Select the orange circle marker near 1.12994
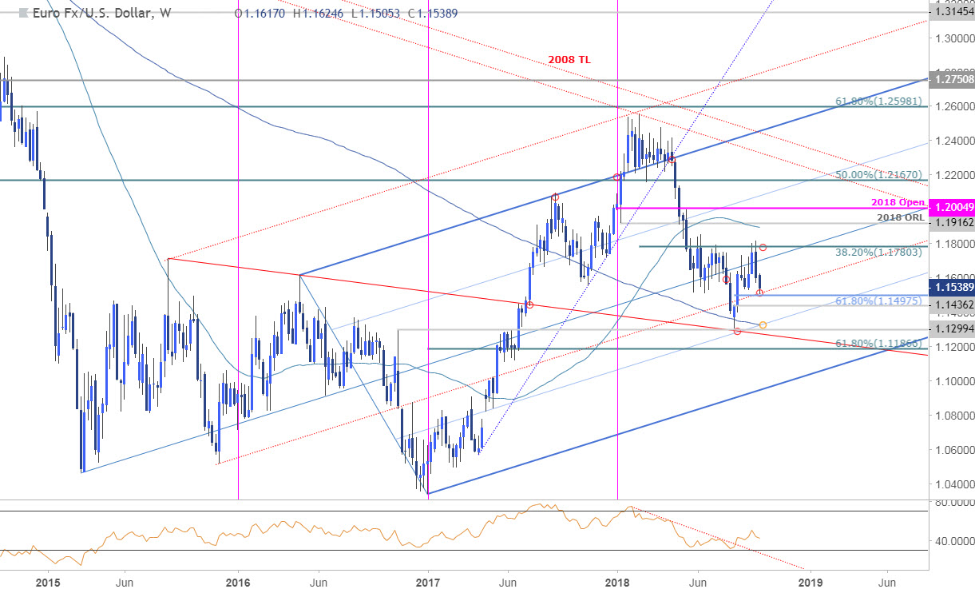This screenshot has height=589, width=975. tap(763, 324)
